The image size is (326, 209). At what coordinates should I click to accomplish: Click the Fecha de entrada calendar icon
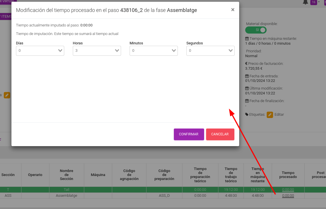247,76
